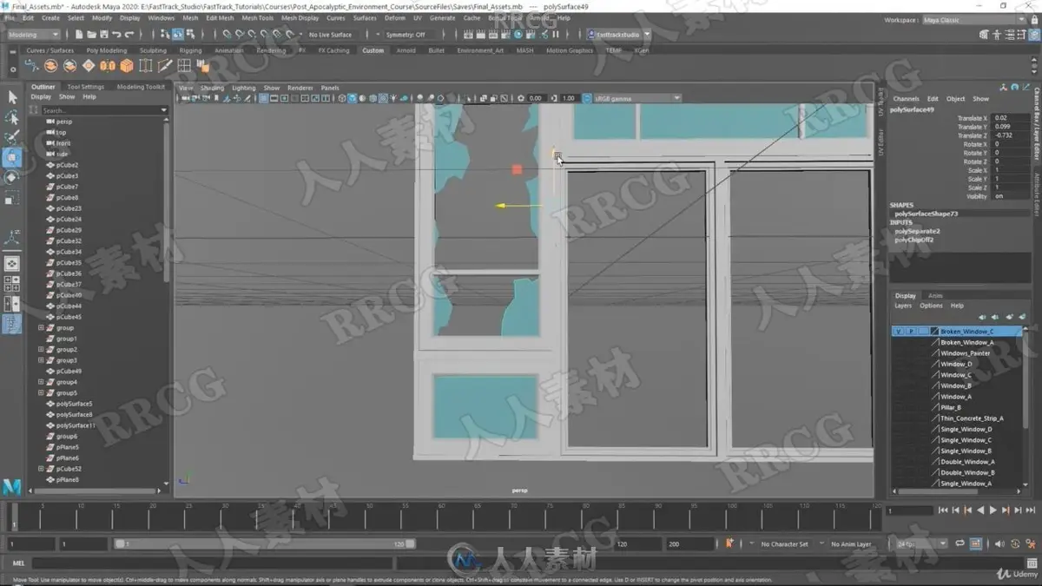Click the grid-pattern shelf icon
The height and width of the screenshot is (586, 1042).
184,66
